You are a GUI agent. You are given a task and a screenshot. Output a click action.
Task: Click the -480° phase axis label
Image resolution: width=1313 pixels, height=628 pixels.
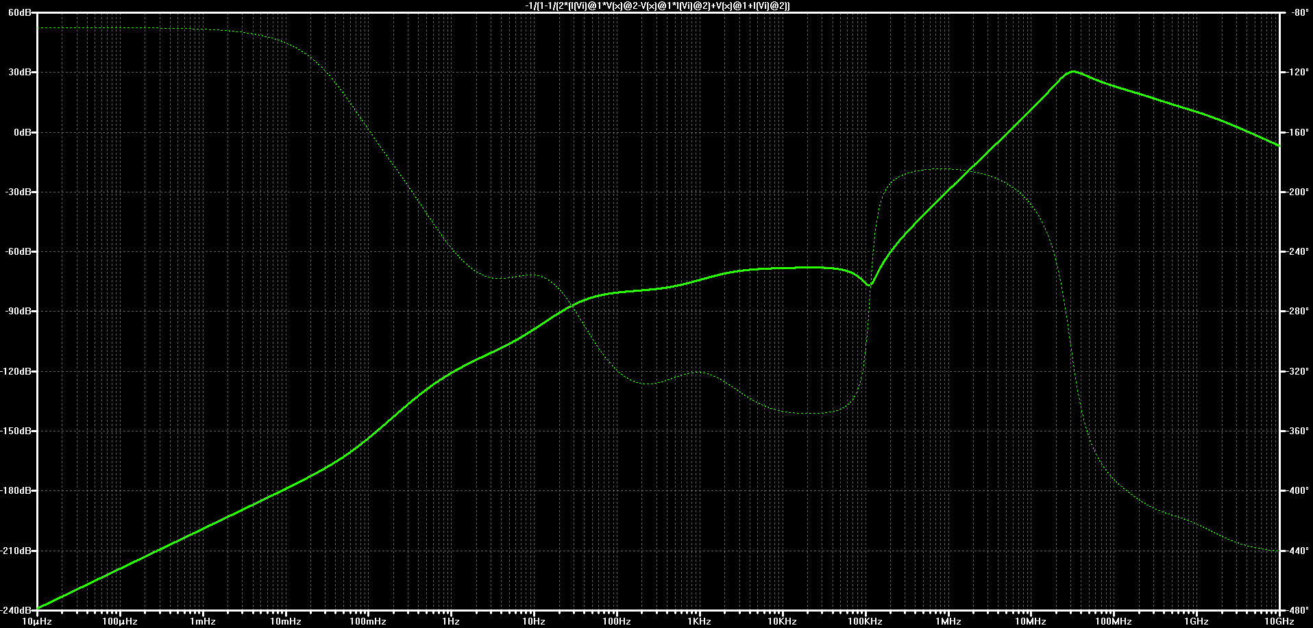tap(1295, 610)
